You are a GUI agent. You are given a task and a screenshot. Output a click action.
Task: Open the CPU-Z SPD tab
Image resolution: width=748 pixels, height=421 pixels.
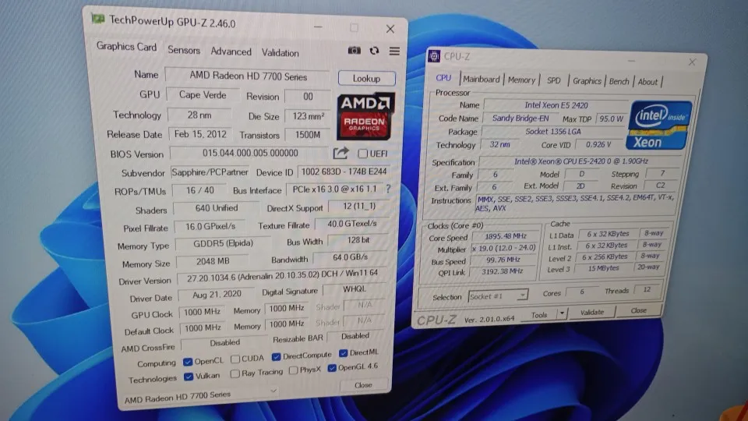coord(553,80)
